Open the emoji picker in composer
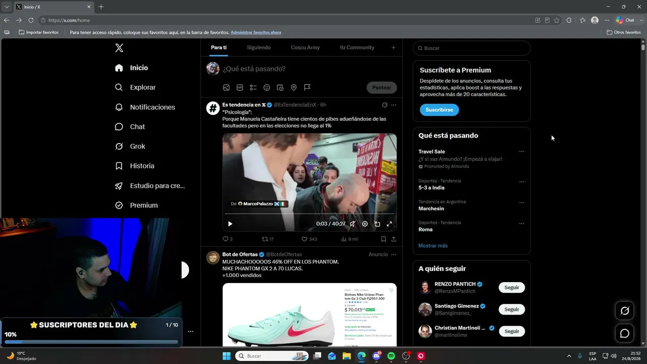 tap(267, 87)
